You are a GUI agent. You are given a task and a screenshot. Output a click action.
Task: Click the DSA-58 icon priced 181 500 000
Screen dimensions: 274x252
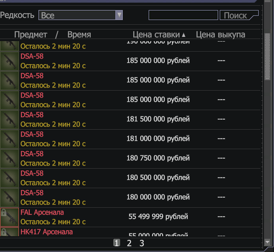tap(9, 120)
